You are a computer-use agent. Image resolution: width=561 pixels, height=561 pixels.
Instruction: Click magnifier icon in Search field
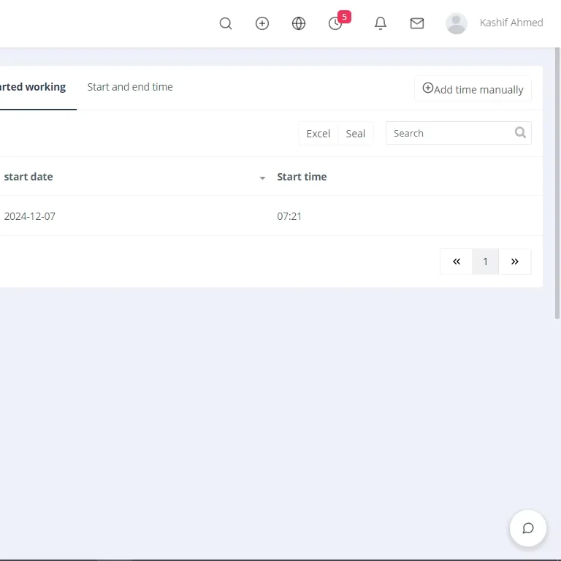tap(520, 133)
